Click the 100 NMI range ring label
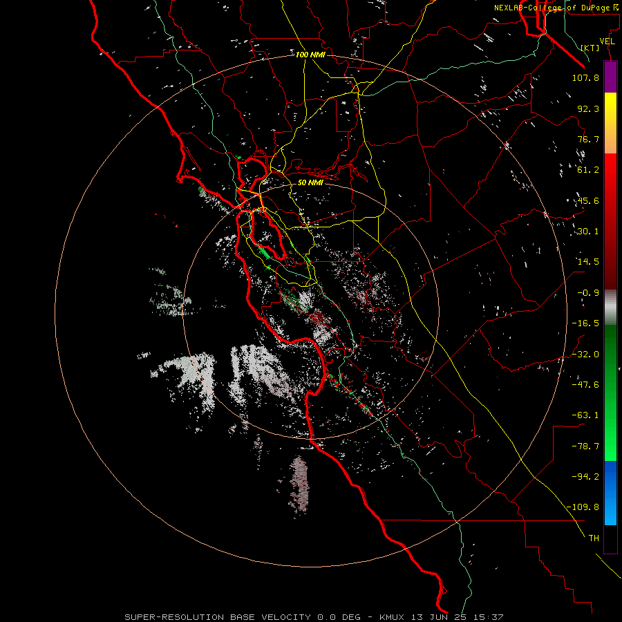Image resolution: width=622 pixels, height=622 pixels. pyautogui.click(x=310, y=55)
